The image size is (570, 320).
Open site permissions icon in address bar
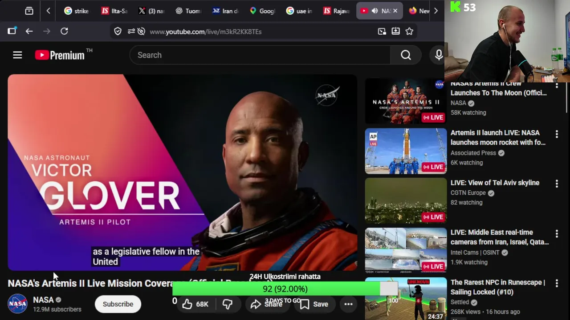(x=131, y=31)
